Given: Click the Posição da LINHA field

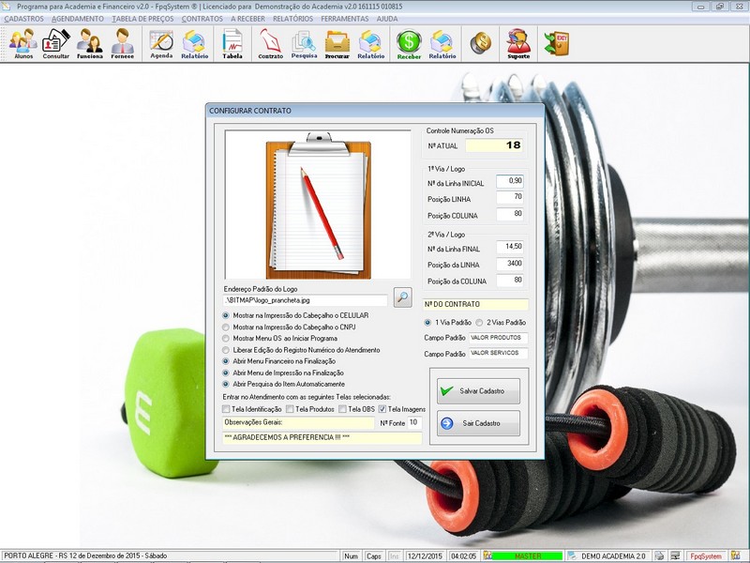Looking at the screenshot, I should [x=510, y=264].
